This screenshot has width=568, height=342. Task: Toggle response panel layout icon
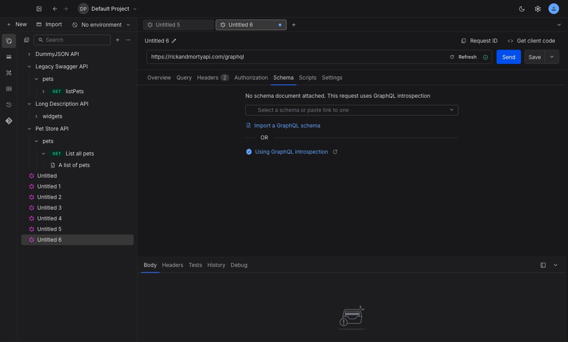[543, 265]
